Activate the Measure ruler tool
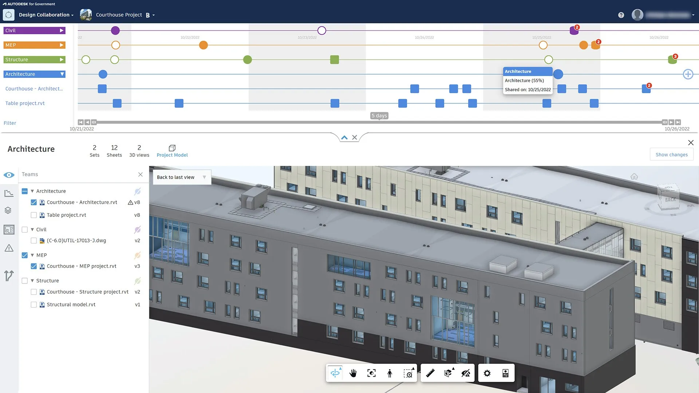 [x=430, y=373]
